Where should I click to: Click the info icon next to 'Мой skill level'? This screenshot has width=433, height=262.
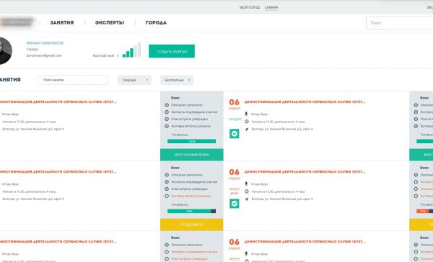tap(118, 55)
